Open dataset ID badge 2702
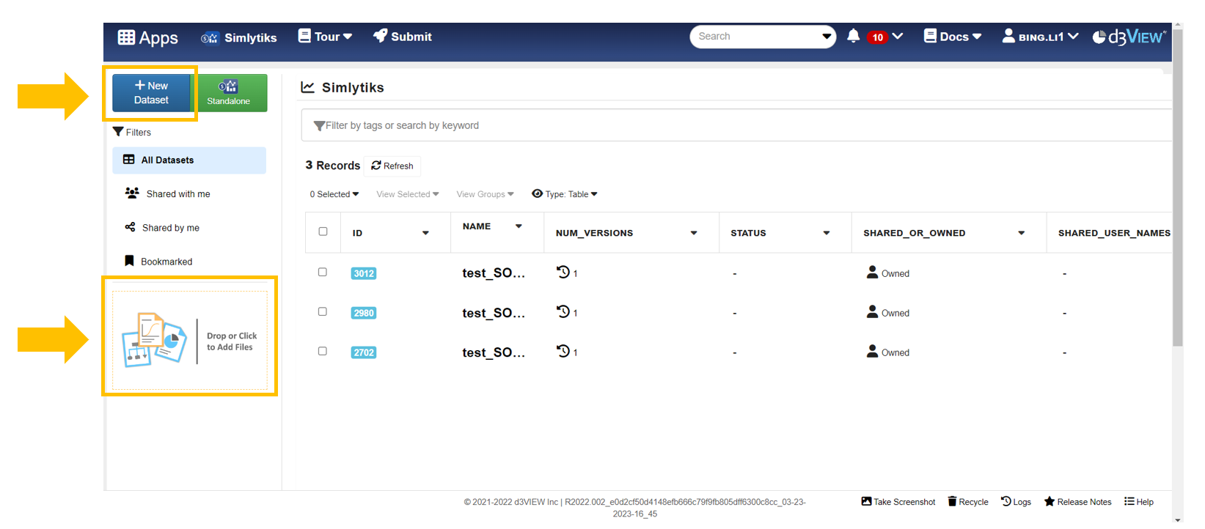The image size is (1205, 529). coord(364,352)
